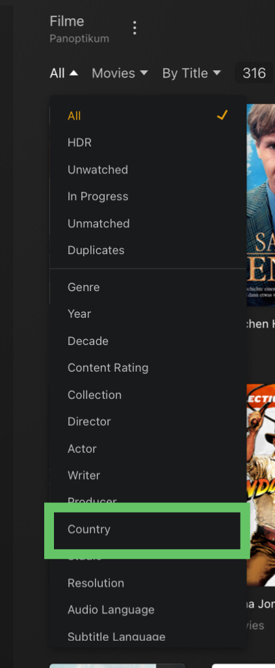Open the By Title sort dropdown

click(x=191, y=73)
